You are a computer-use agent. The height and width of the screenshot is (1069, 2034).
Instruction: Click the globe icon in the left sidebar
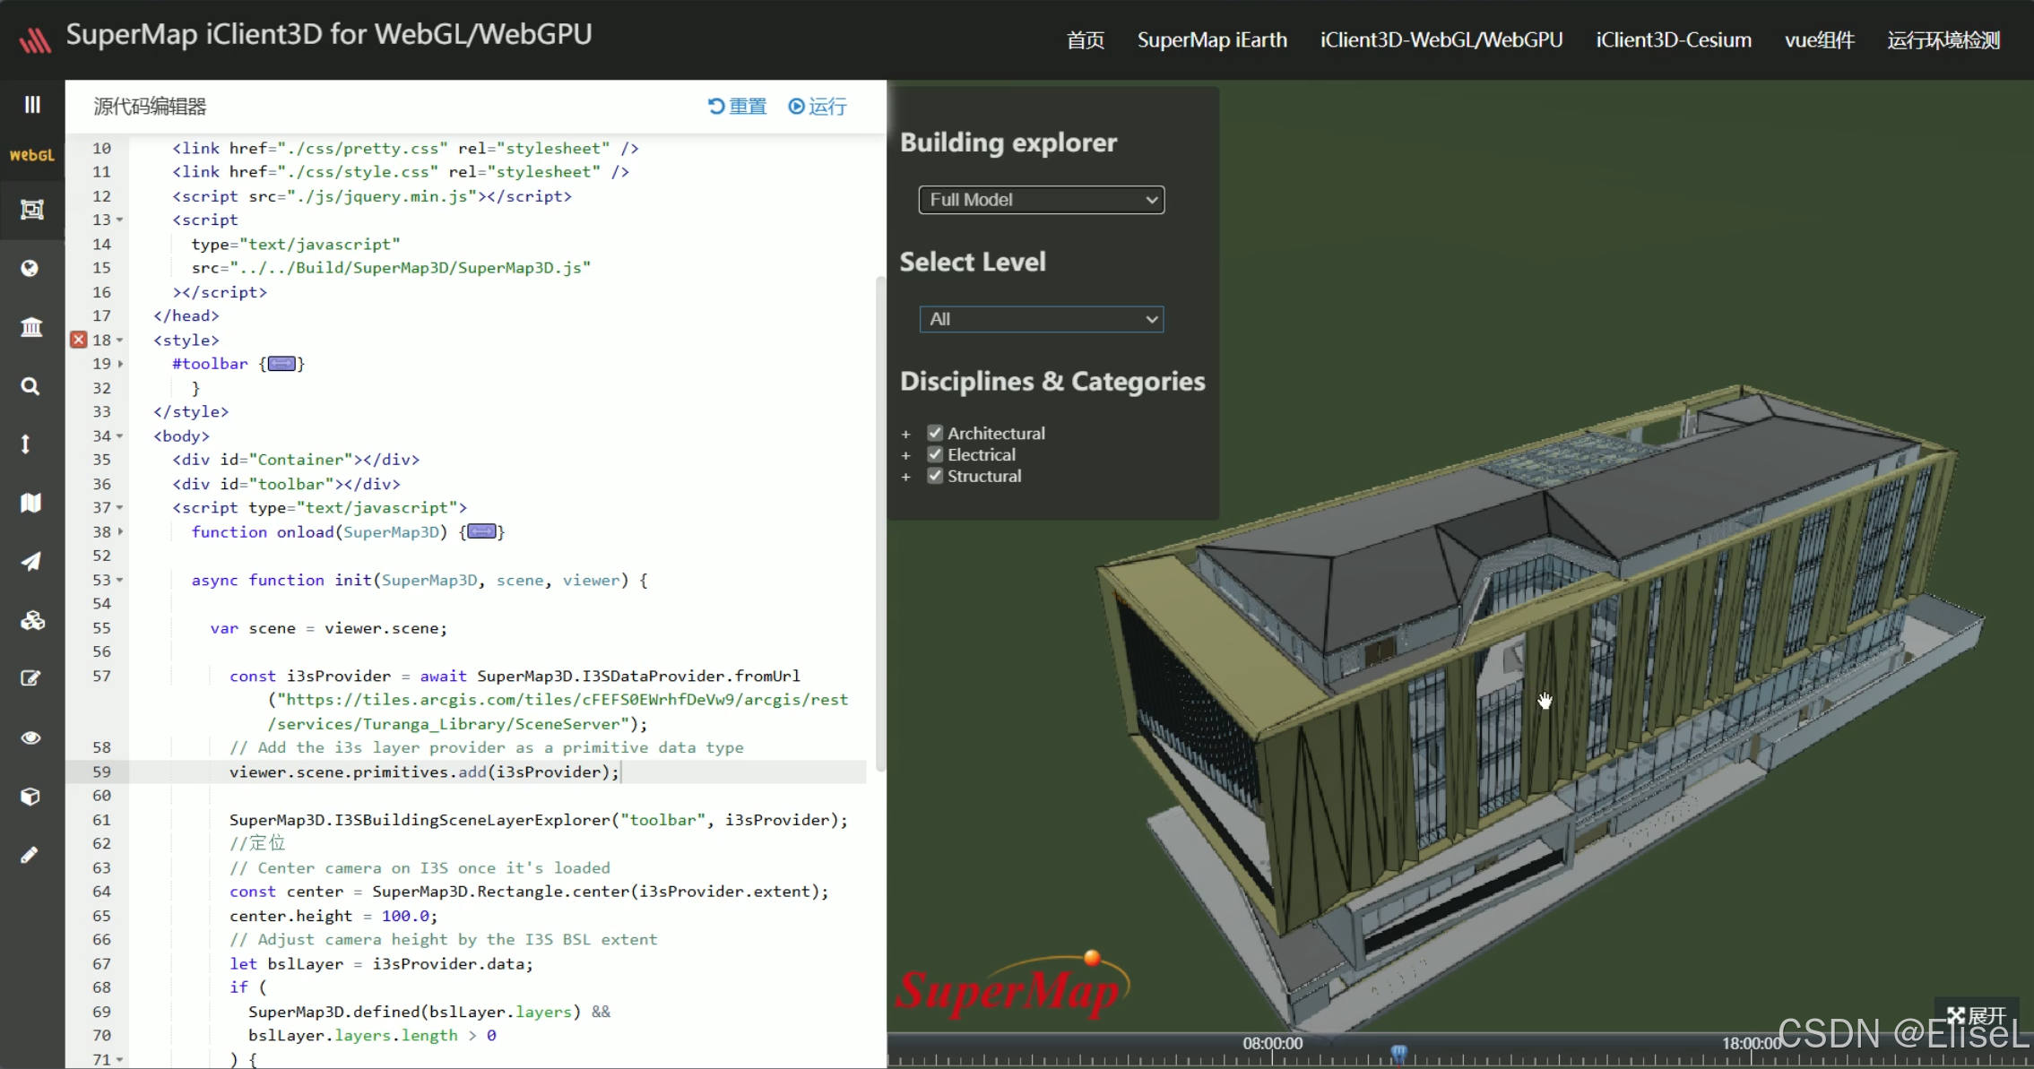[31, 268]
